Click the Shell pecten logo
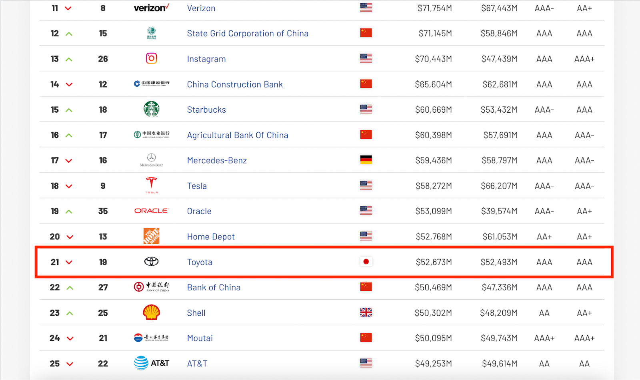 click(152, 312)
